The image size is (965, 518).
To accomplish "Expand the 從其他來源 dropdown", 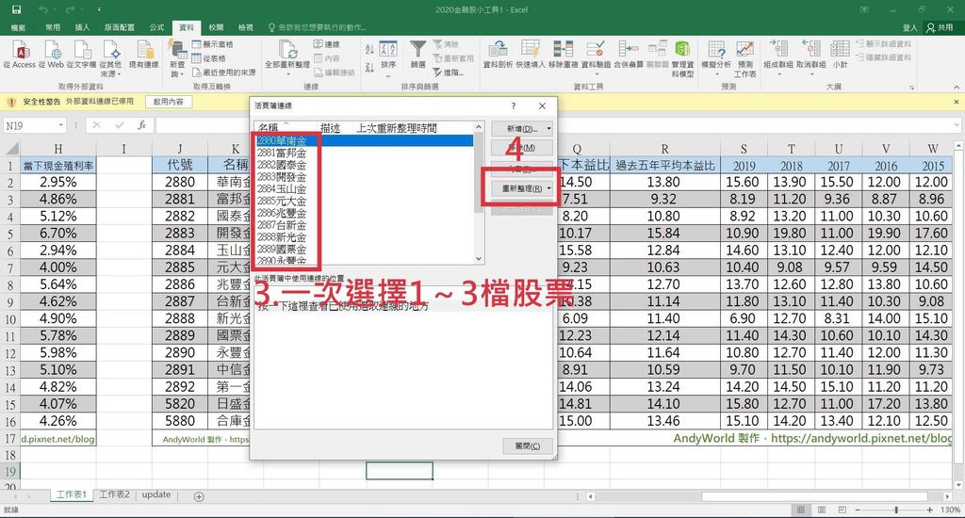I will coord(118,73).
